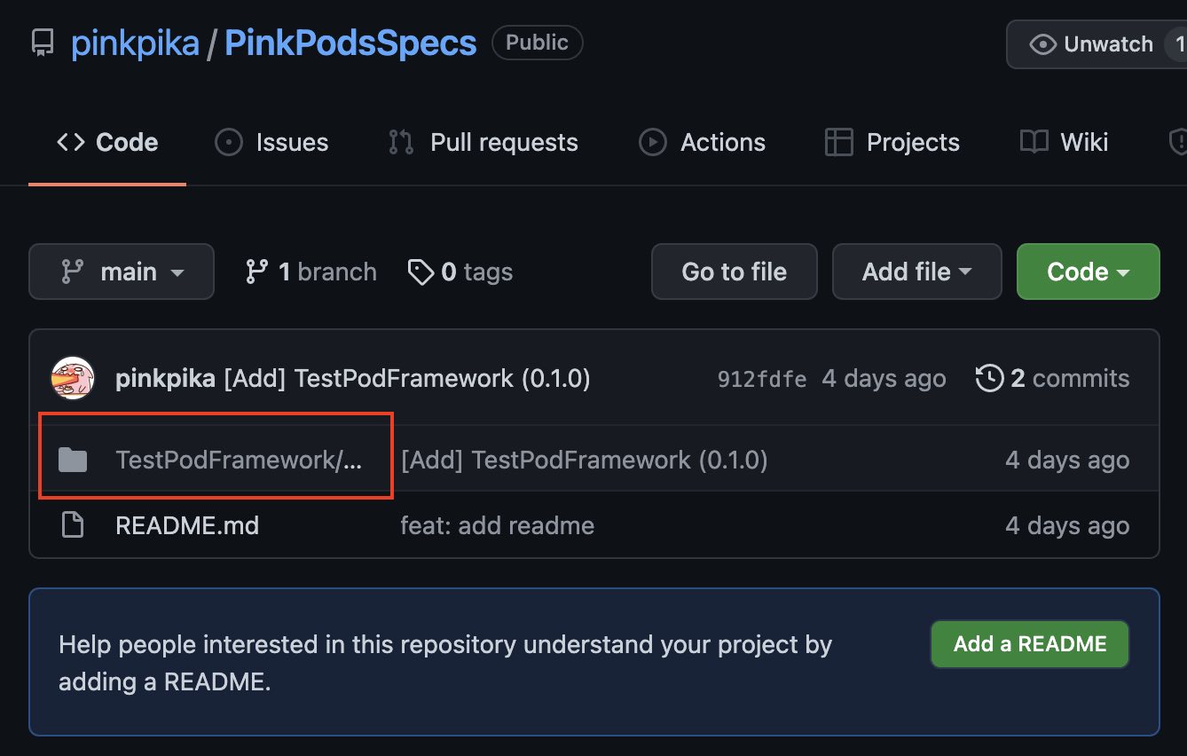This screenshot has width=1187, height=756.
Task: Click the Actions play icon
Action: (652, 142)
